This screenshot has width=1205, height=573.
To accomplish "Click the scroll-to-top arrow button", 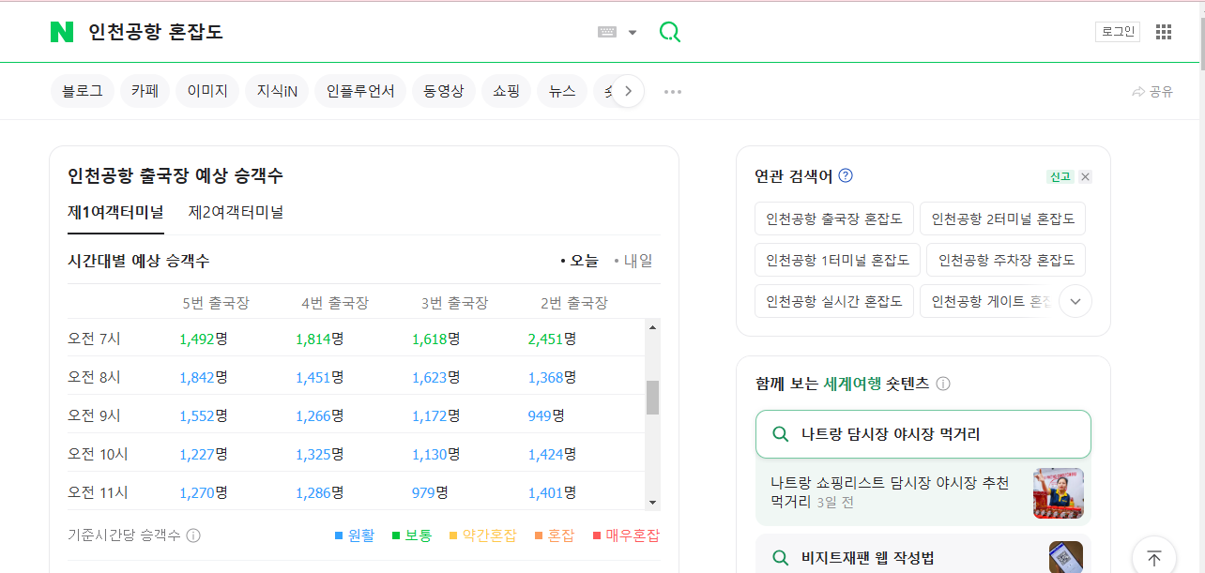I will pyautogui.click(x=1153, y=555).
